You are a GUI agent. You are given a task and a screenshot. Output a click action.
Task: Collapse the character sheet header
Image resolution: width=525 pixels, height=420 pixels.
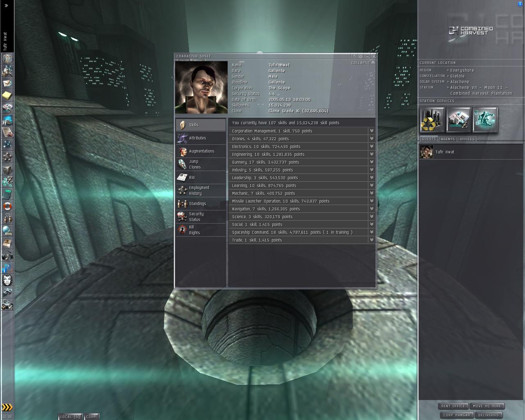[x=363, y=63]
